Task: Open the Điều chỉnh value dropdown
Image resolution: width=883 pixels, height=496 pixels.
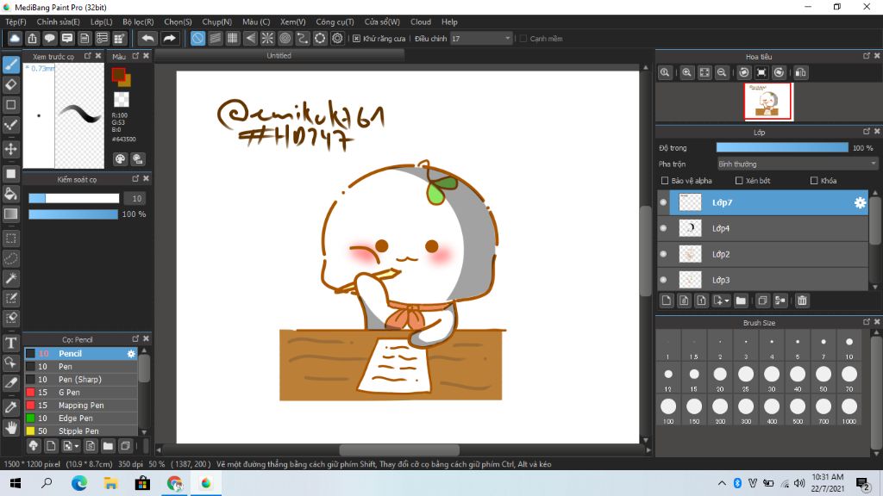Action: [x=481, y=38]
